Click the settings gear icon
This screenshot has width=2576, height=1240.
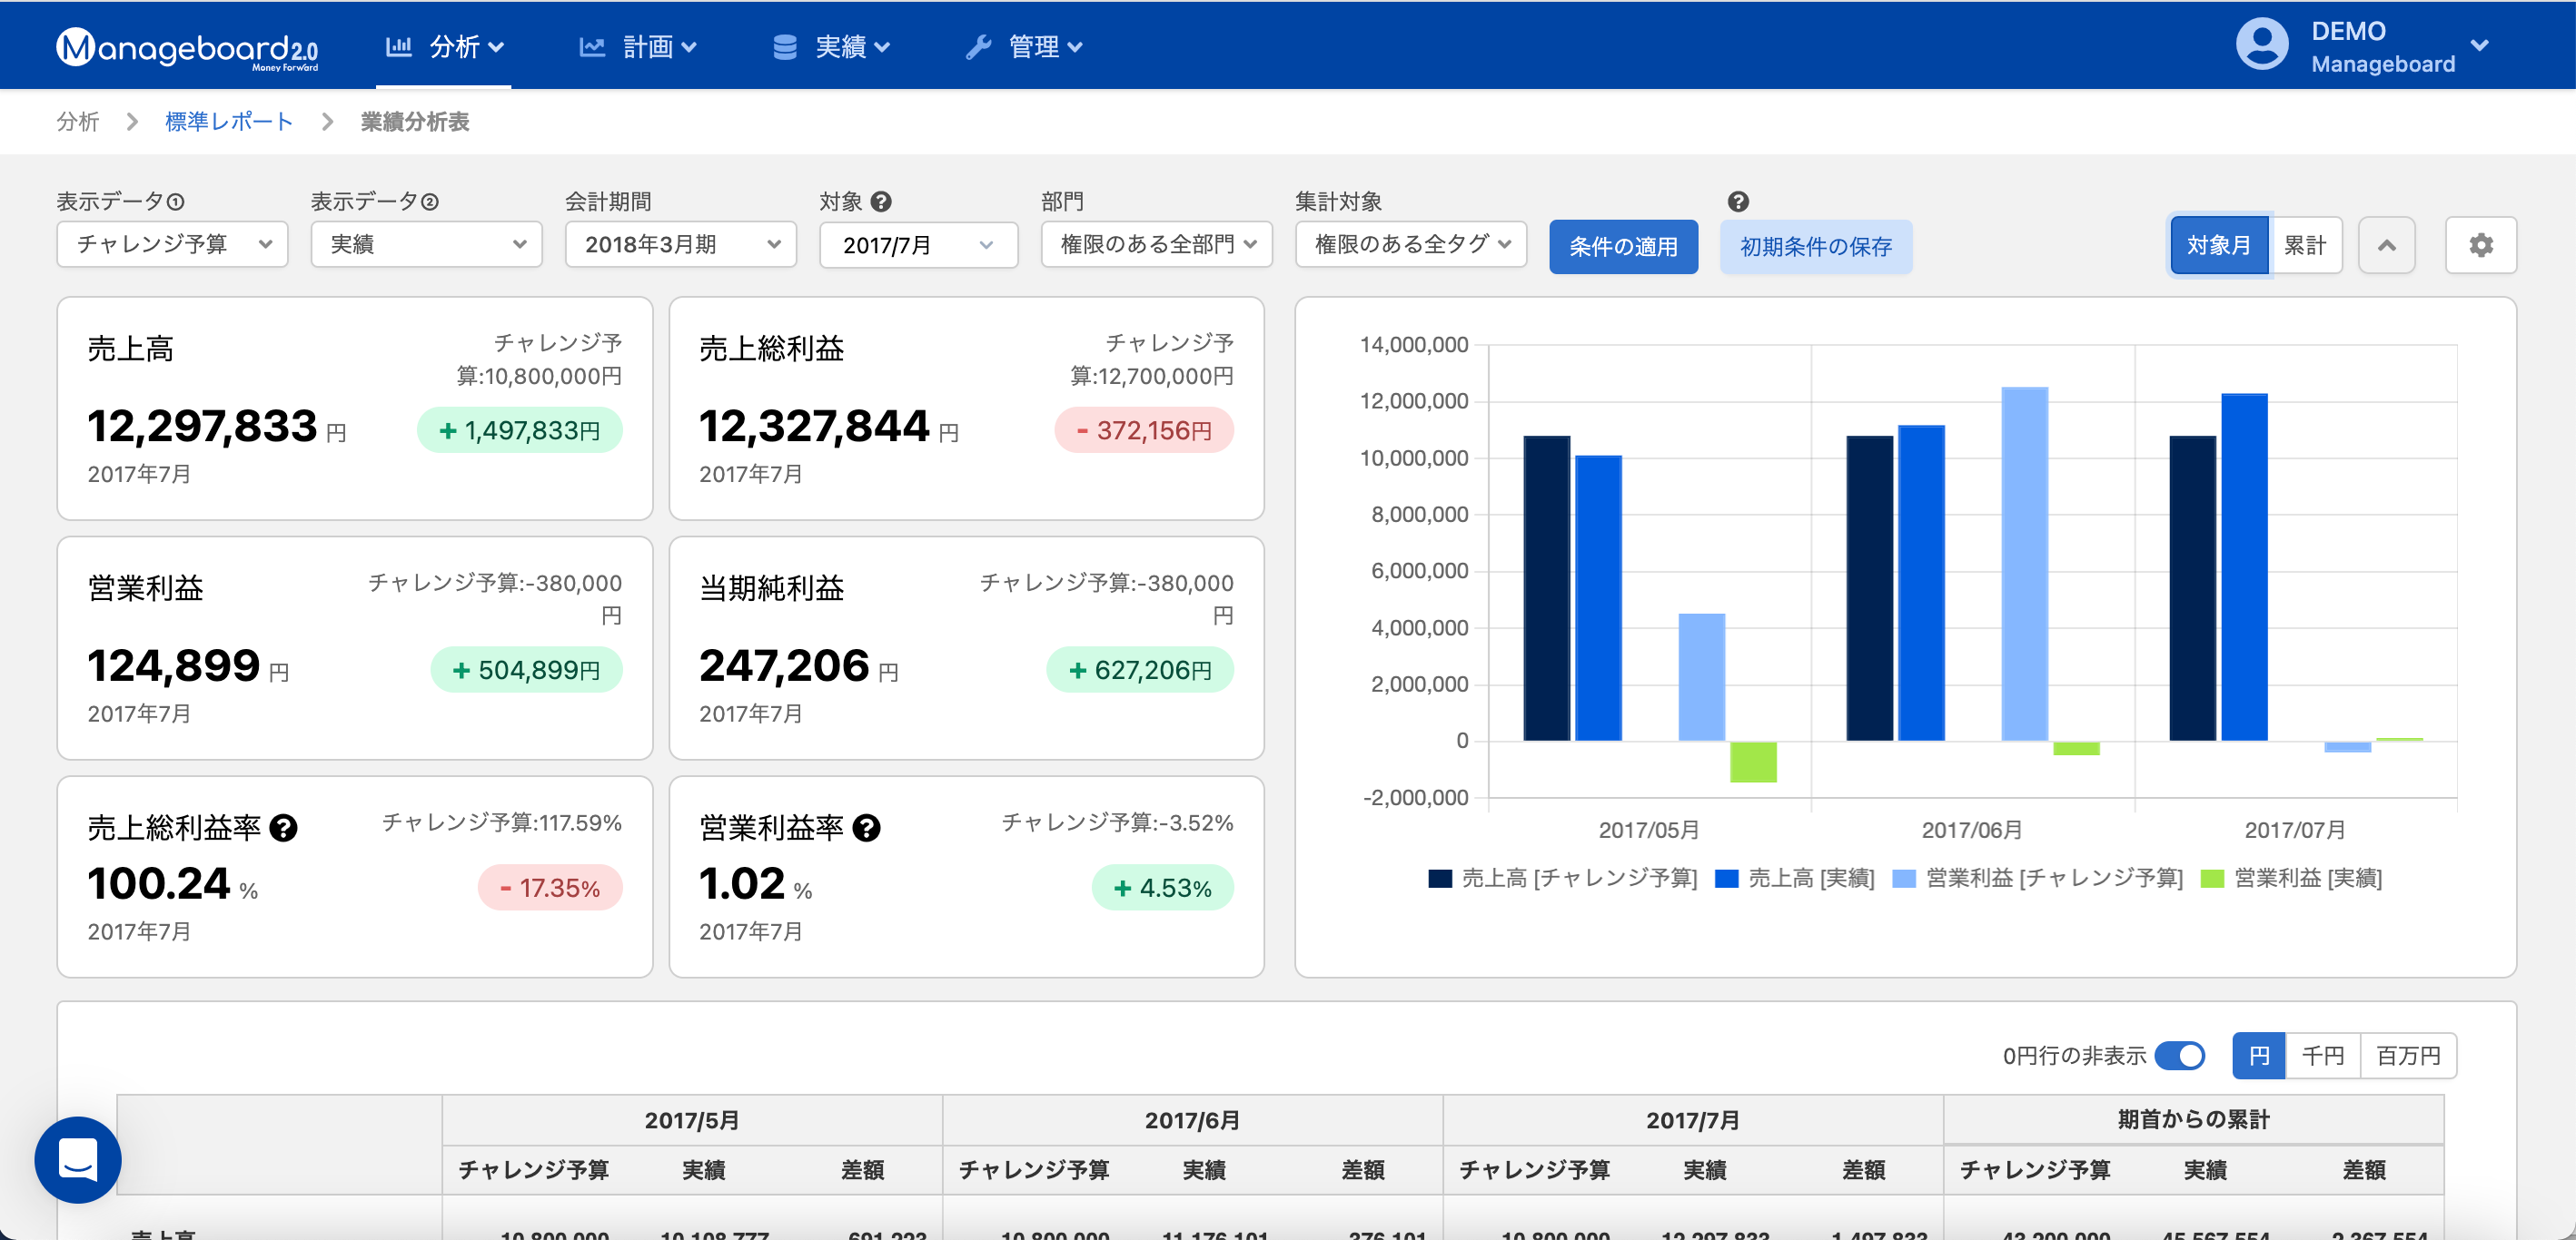(2480, 245)
